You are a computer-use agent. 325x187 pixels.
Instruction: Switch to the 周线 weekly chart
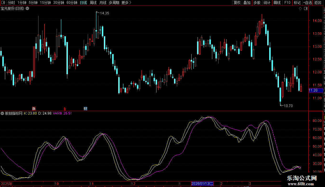tap(93, 3)
